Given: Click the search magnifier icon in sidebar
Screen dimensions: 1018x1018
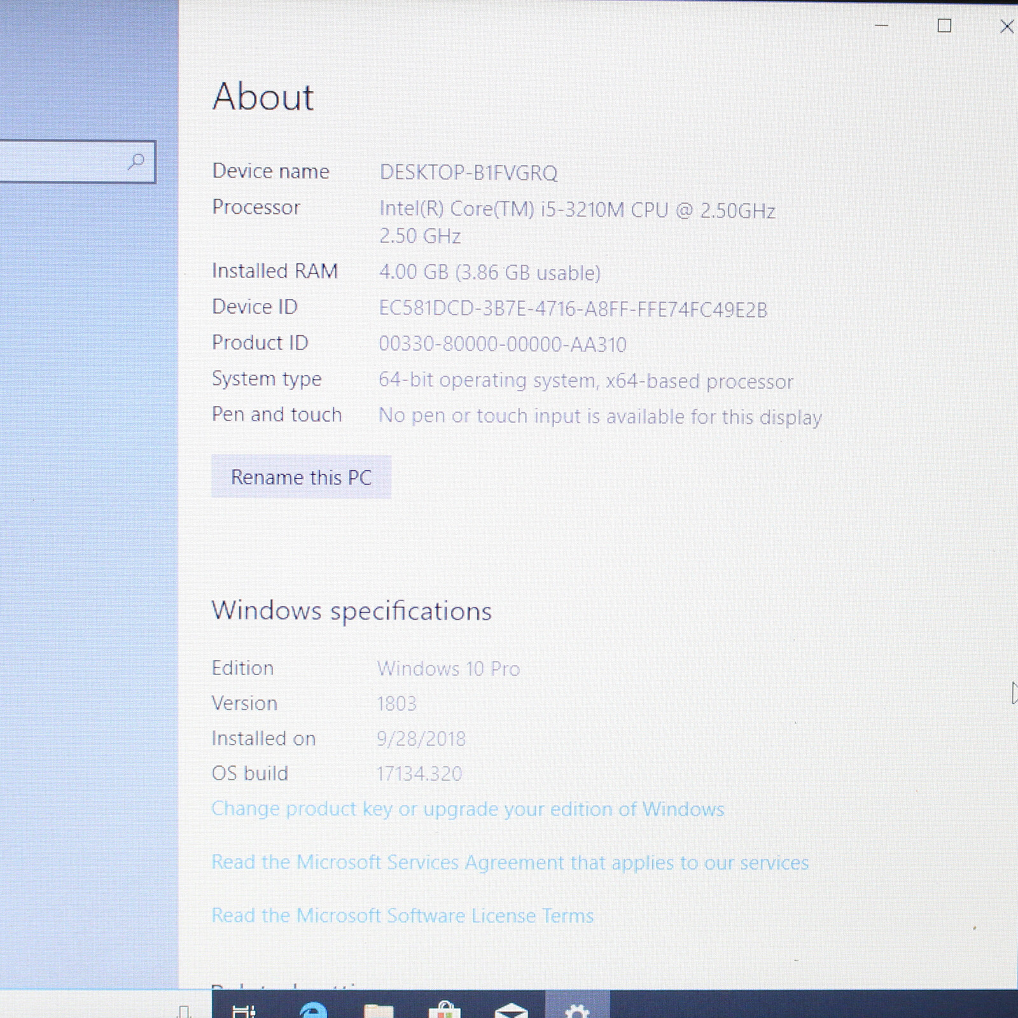Looking at the screenshot, I should point(136,162).
